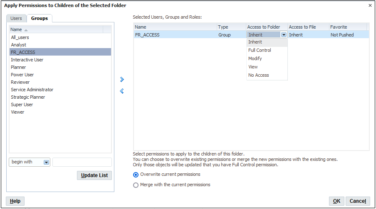
Task: Click the OK button
Action: pos(336,201)
